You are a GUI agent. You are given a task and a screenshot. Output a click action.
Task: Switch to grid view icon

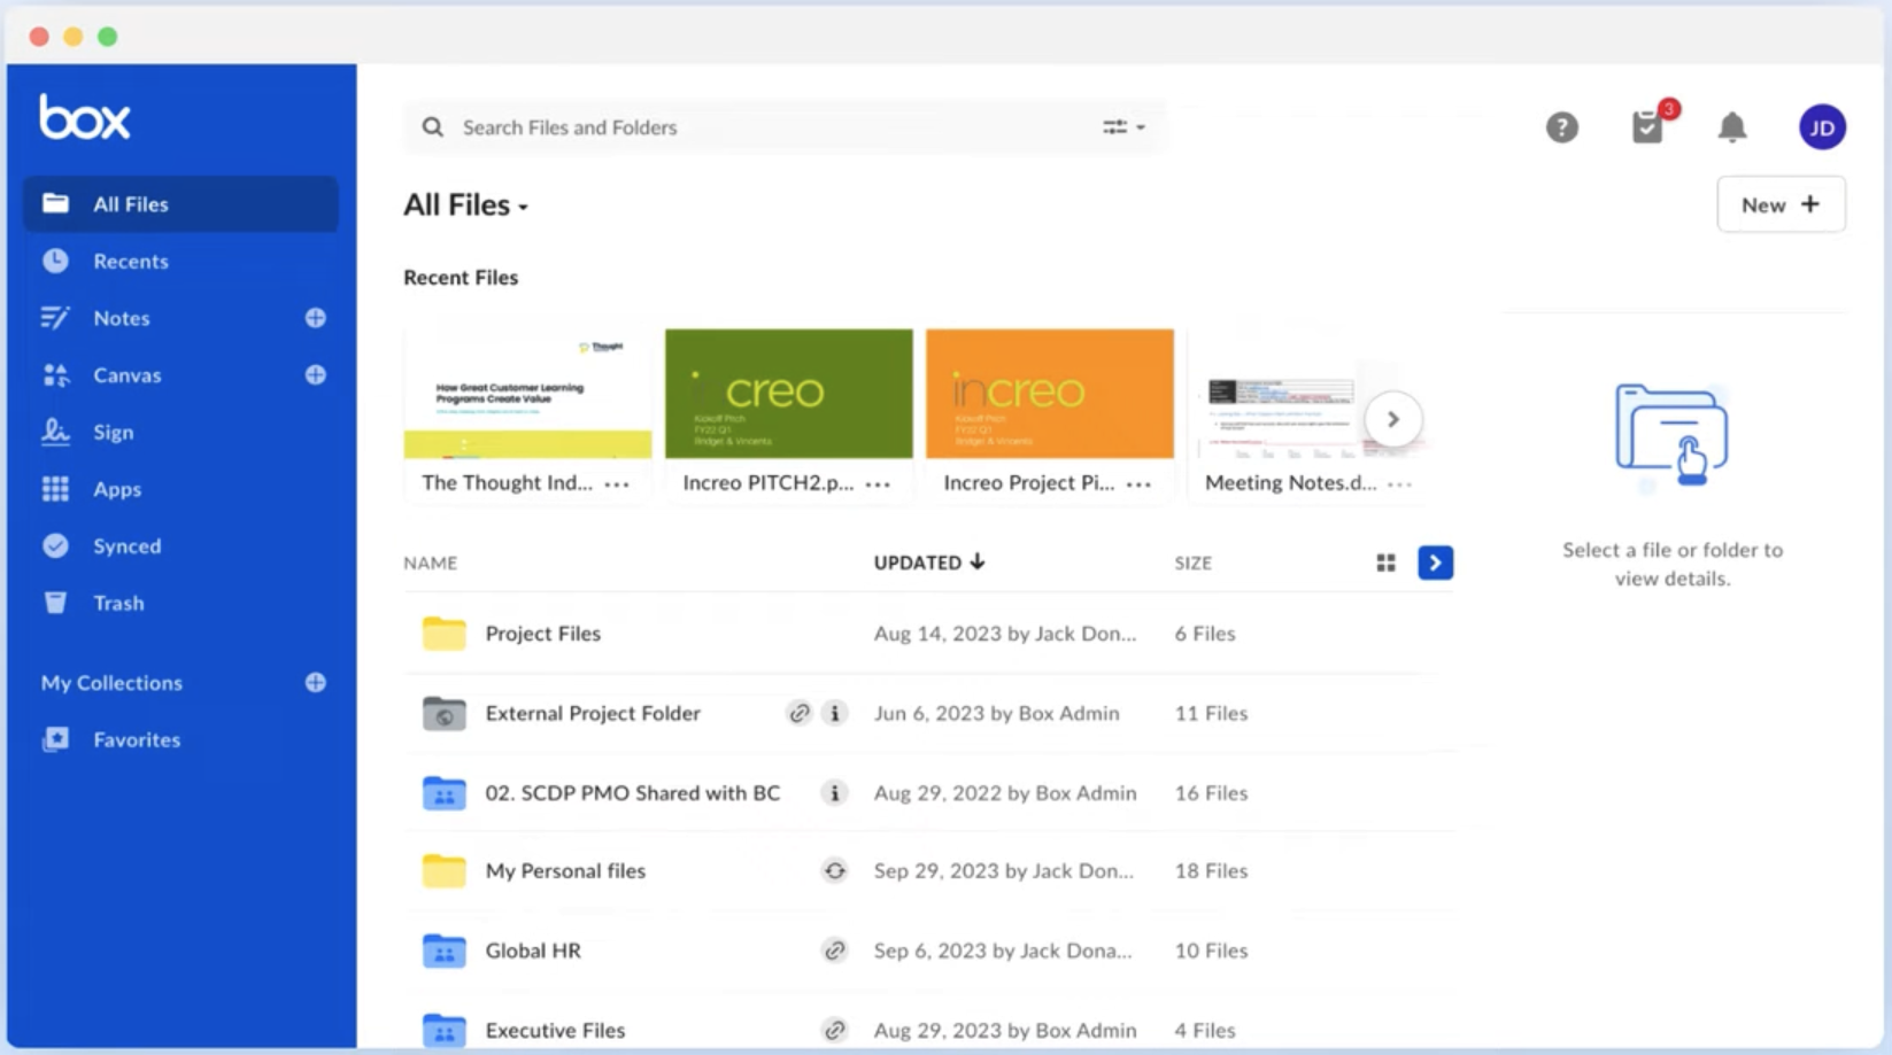pyautogui.click(x=1386, y=563)
